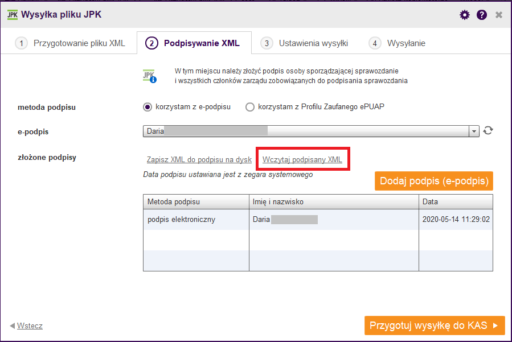Screen dimensions: 512x342
Task: Click the Dodaj podpis (e-podpis) button
Action: [434, 181]
